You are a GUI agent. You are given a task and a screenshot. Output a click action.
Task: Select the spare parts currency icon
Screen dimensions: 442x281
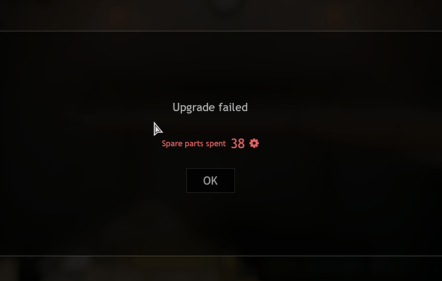tap(254, 143)
